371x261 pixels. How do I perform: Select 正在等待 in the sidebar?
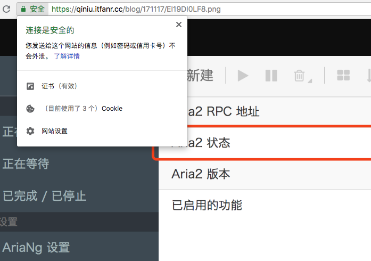click(26, 164)
